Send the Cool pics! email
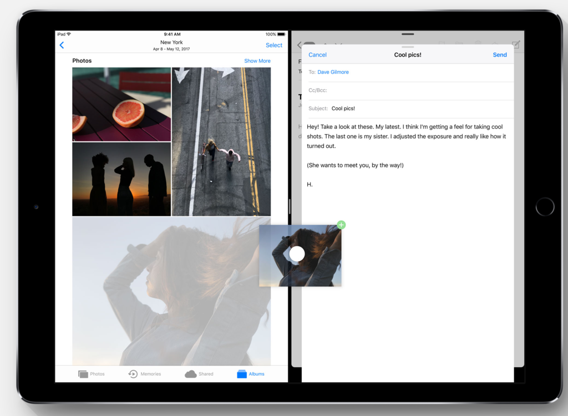 click(x=500, y=55)
